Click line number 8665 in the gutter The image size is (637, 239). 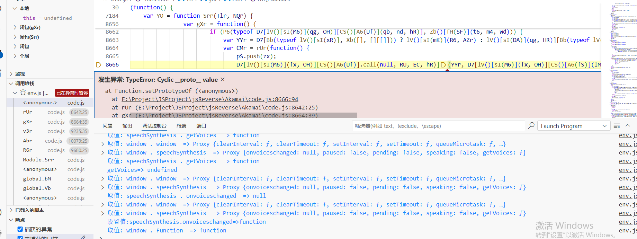click(x=112, y=56)
